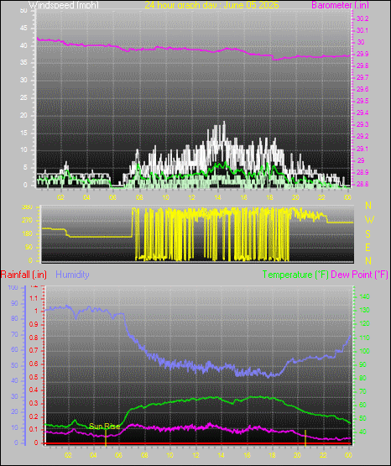Viewport: 391px width, 466px height.
Task: Click the W wind direction letter
Action: click(369, 220)
